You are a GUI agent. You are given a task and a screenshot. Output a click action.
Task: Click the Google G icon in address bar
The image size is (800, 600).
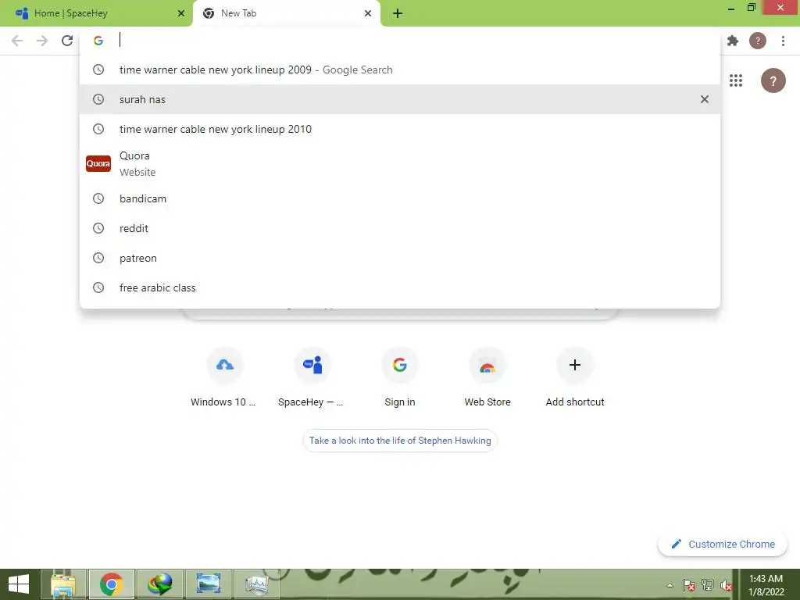(x=98, y=41)
